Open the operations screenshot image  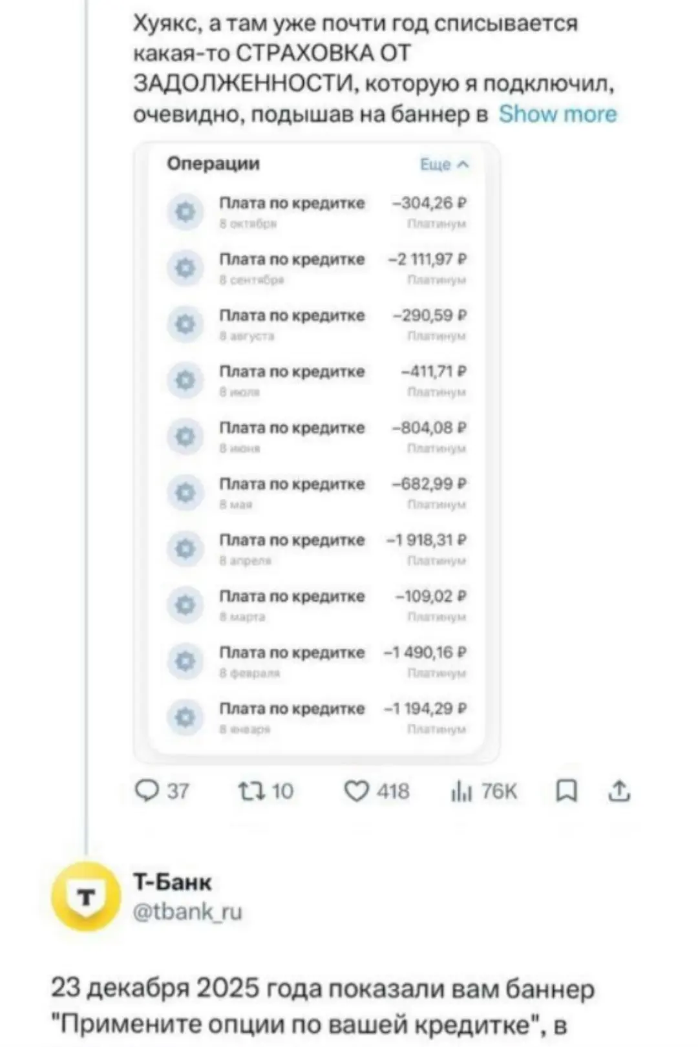(x=317, y=452)
